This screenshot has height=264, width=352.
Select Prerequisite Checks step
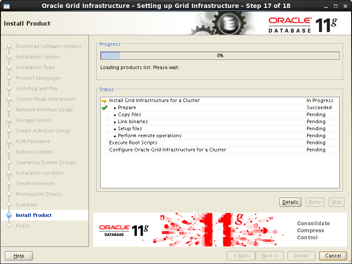pos(39,194)
